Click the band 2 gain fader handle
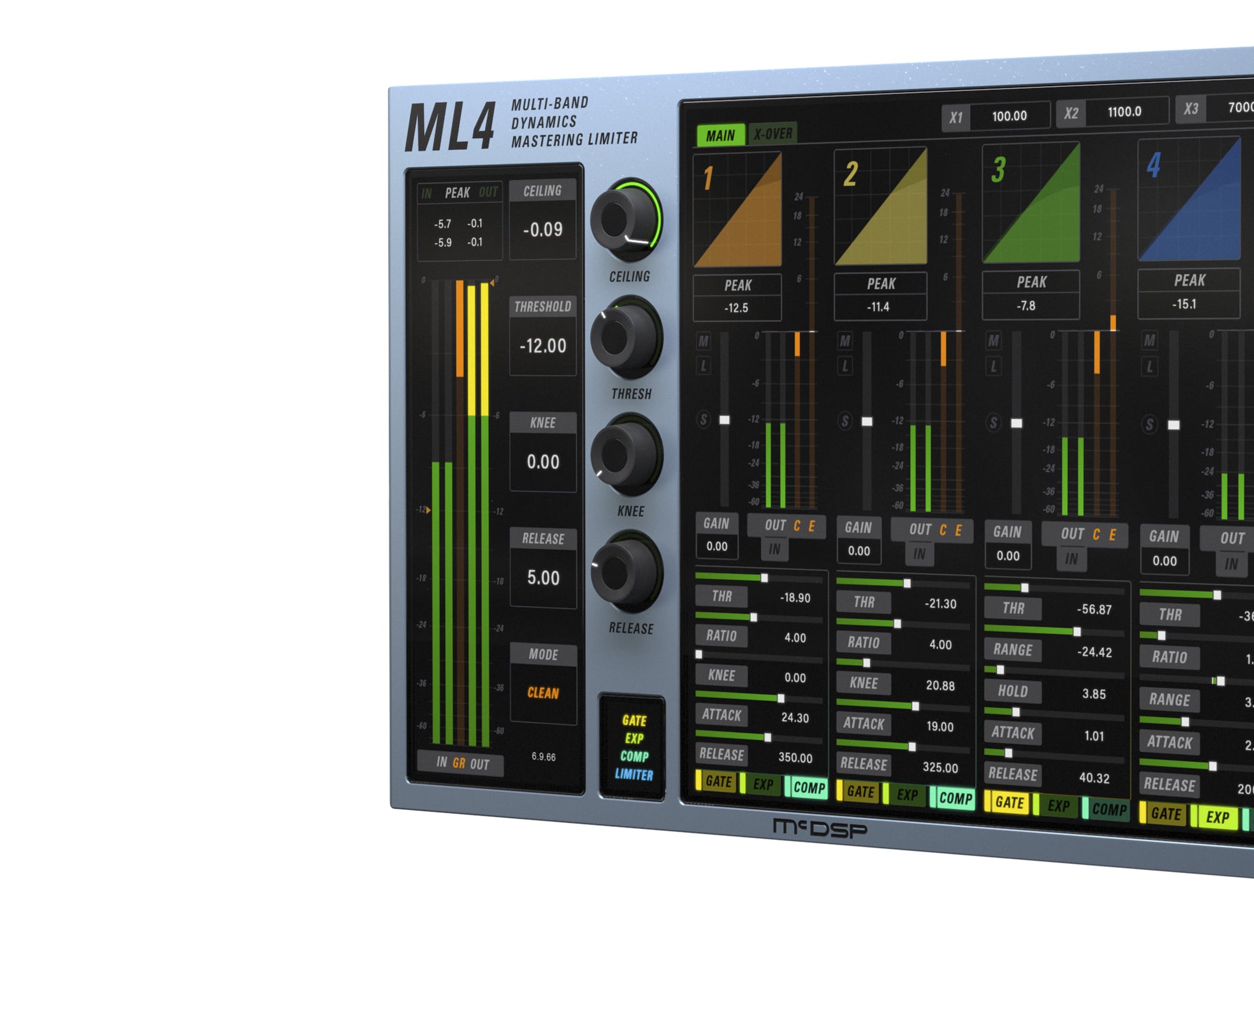This screenshot has width=1254, height=1019. 867,421
